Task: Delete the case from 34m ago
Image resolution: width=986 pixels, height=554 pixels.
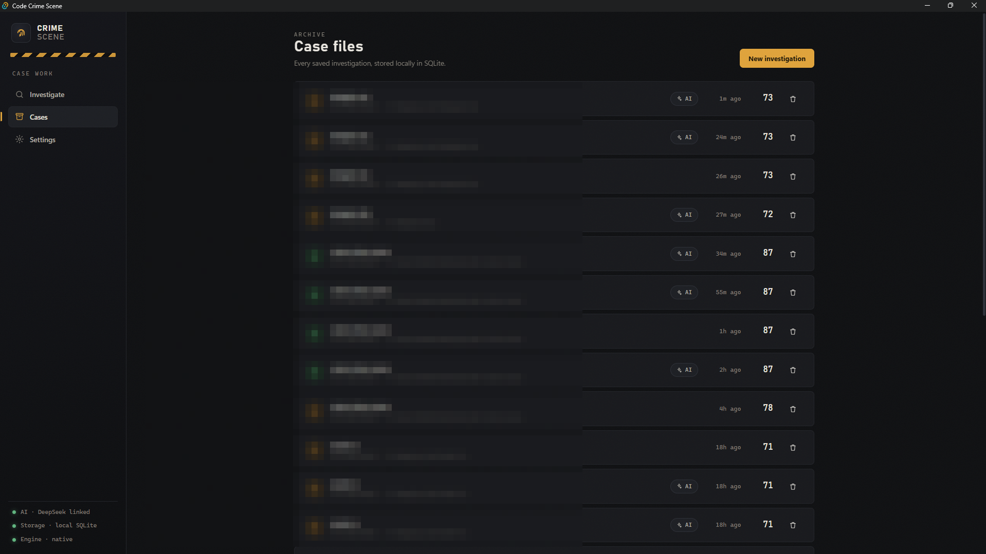Action: coord(793,254)
